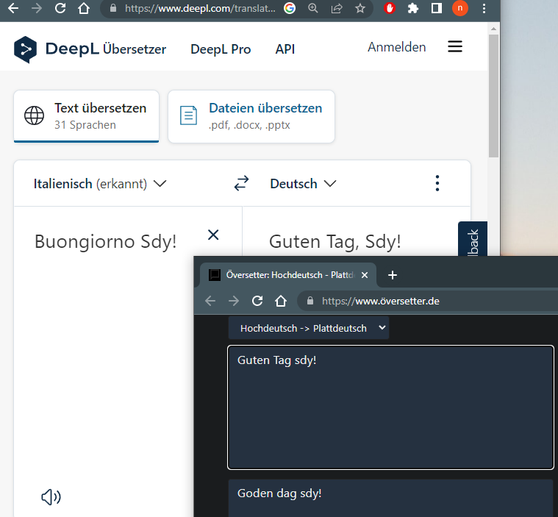The image size is (558, 517).
Task: Click the DeepL page vertical scrollbar
Action: [493, 96]
